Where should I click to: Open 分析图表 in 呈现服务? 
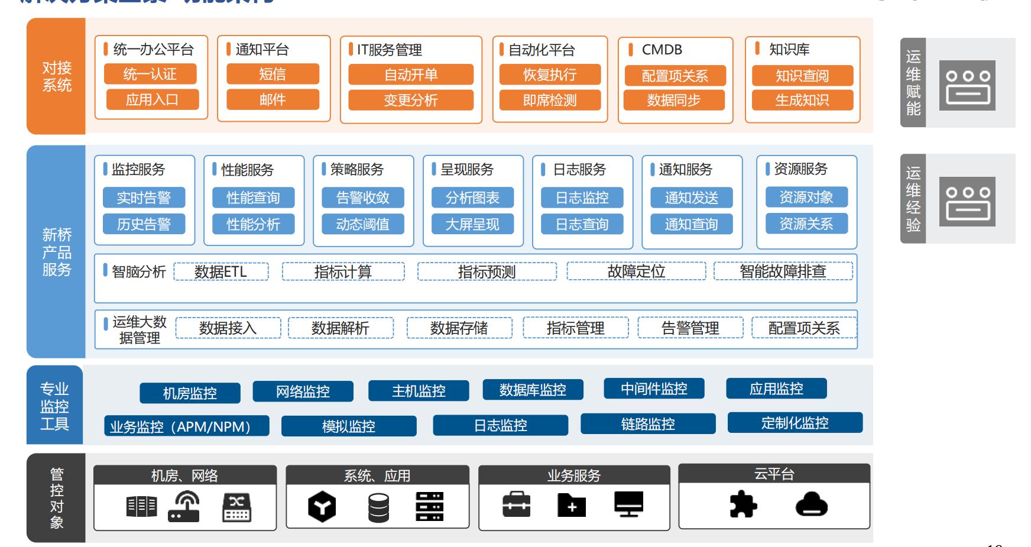pyautogui.click(x=472, y=198)
